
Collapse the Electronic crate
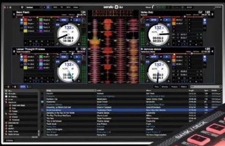[x=6, y=102]
